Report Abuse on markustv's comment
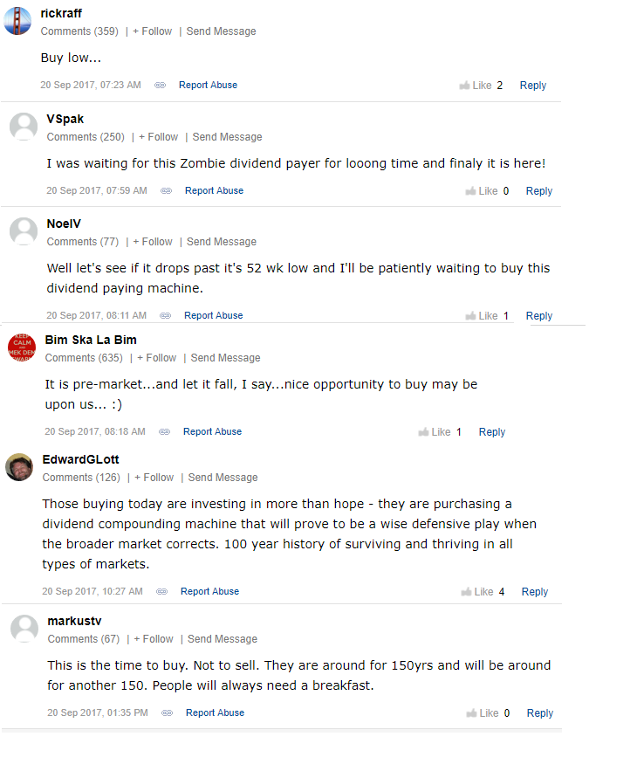The image size is (637, 764). pyautogui.click(x=215, y=712)
